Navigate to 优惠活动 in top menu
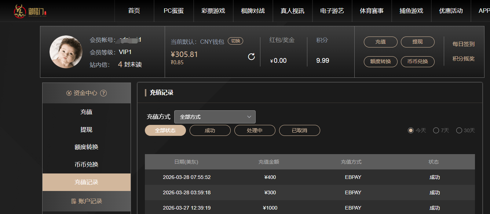 [x=451, y=11]
